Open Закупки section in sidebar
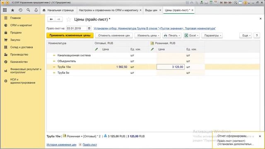The width and height of the screenshot is (265, 149). coord(15,40)
